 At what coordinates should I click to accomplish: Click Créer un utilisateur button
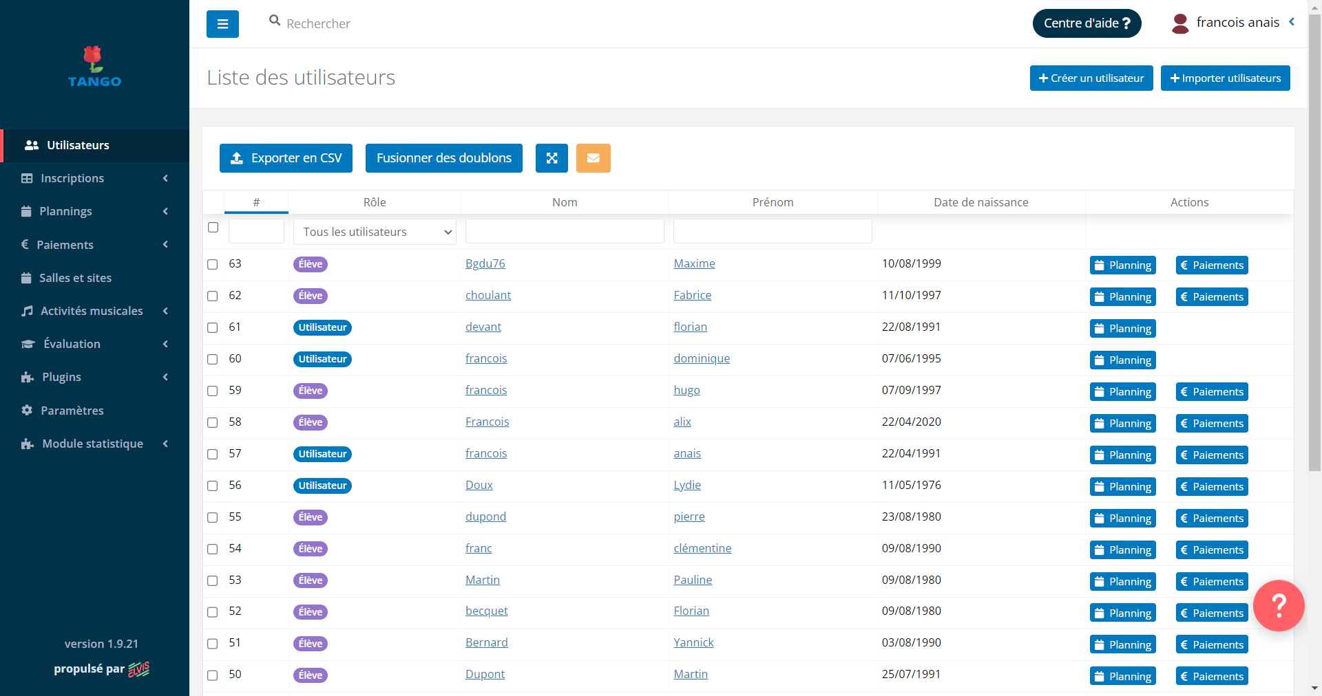(x=1091, y=78)
